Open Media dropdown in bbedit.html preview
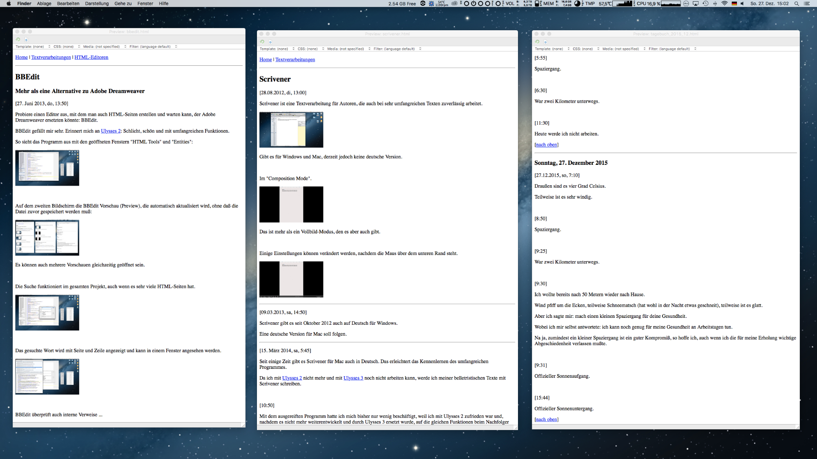Viewport: 817px width, 459px height. [x=105, y=47]
